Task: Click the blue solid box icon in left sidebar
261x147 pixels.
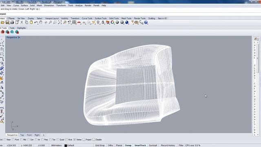Action: [x=2, y=68]
